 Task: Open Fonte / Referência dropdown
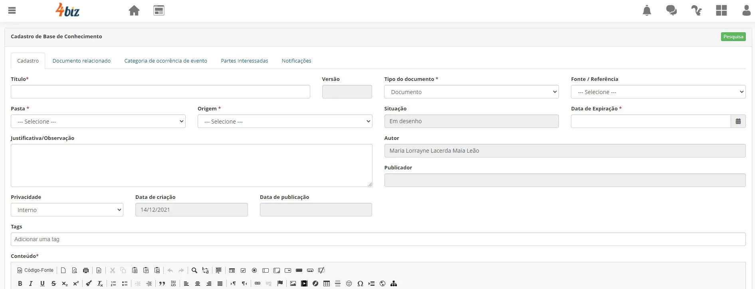point(658,92)
